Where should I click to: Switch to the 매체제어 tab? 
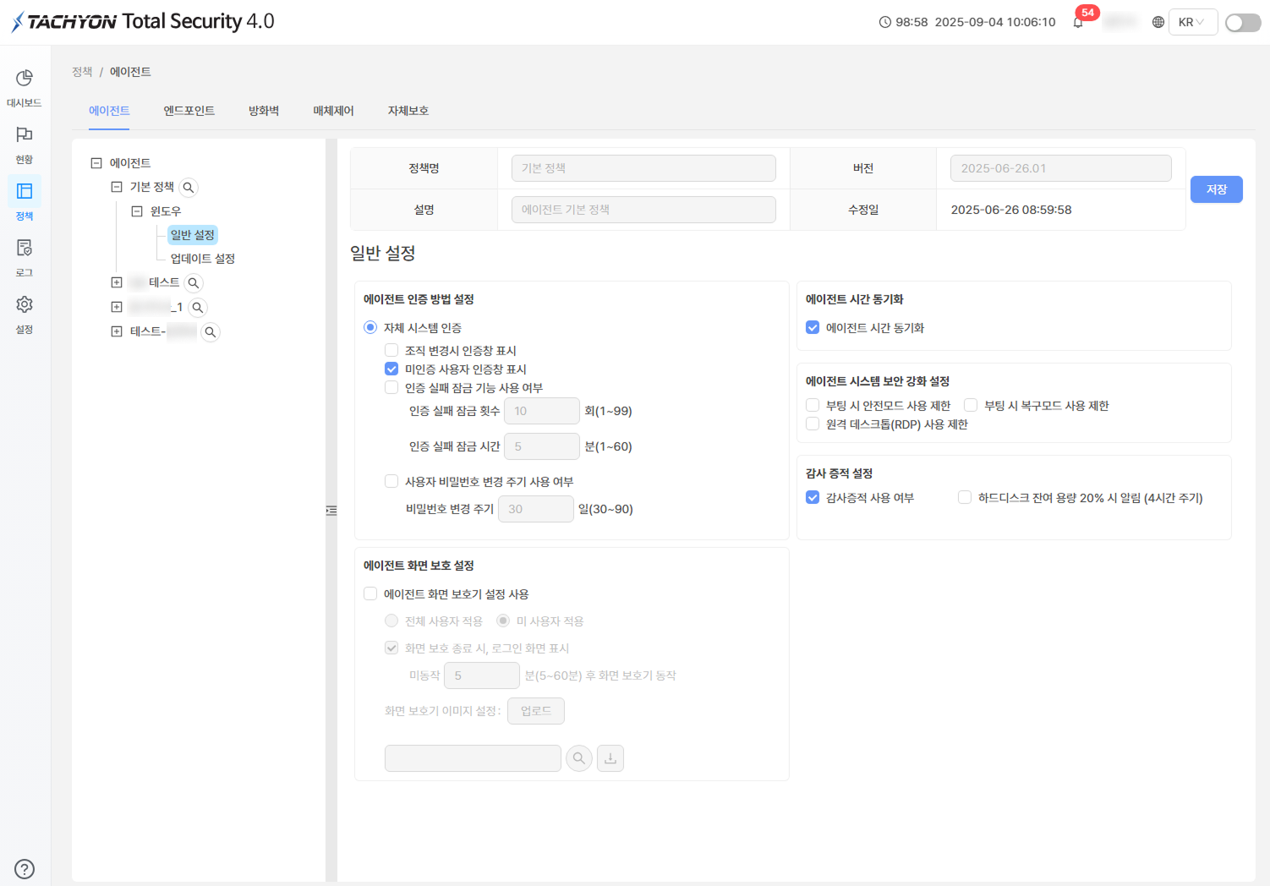point(333,111)
